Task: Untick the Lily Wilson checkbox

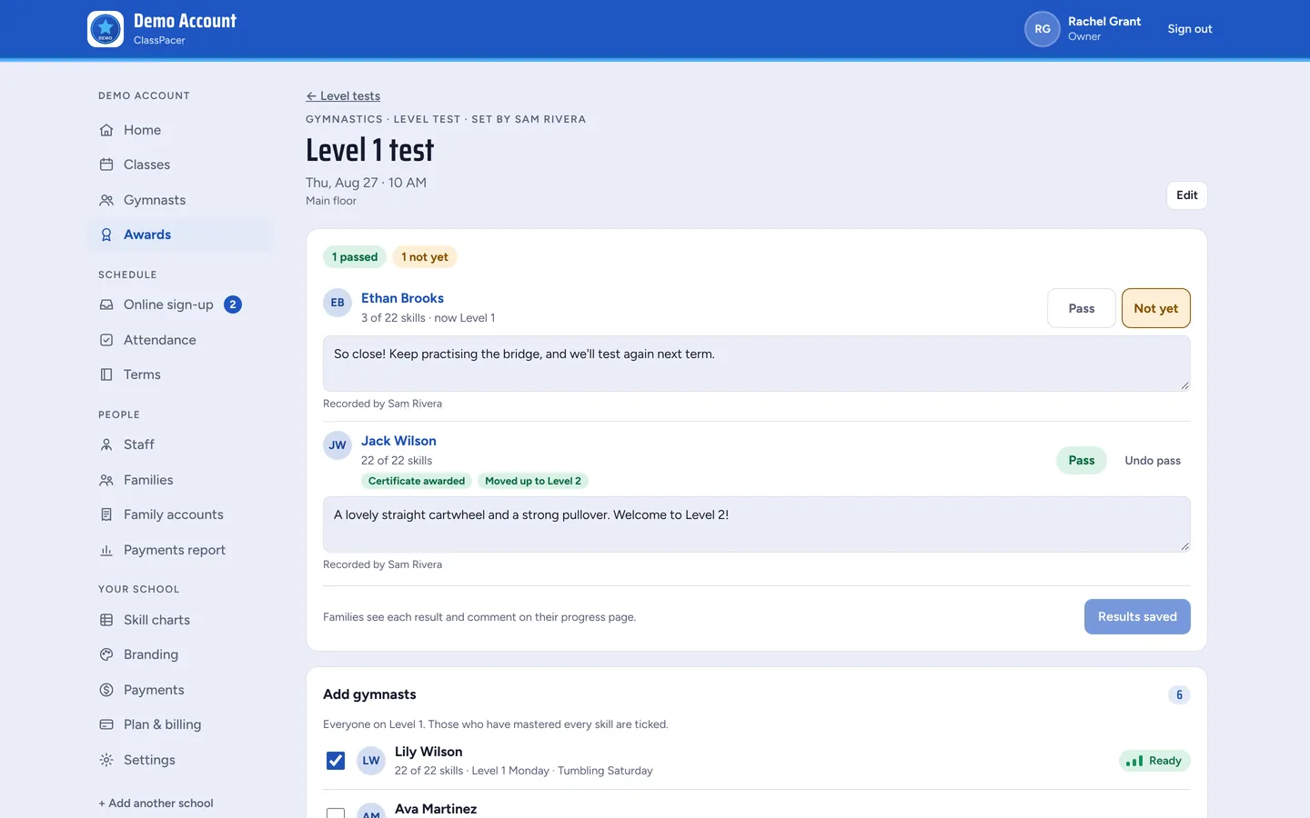Action: pyautogui.click(x=336, y=761)
